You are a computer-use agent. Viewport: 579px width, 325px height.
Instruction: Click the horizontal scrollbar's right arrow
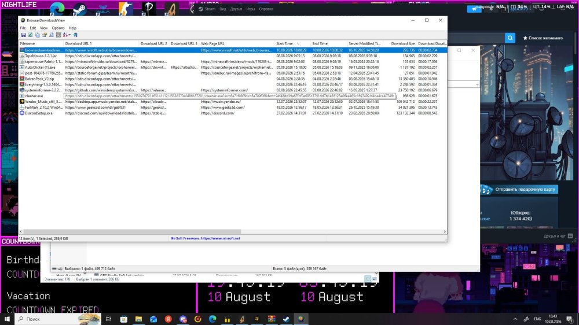444,232
